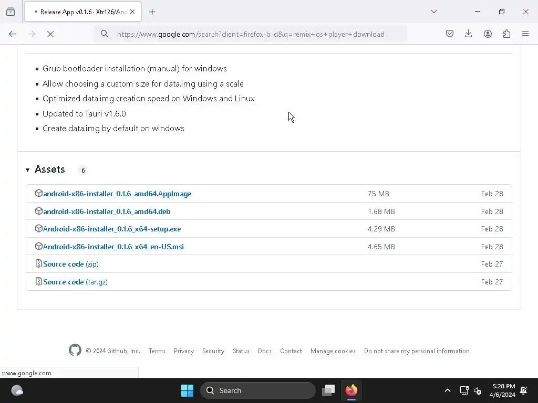Open the Contact footer link

[x=291, y=351]
